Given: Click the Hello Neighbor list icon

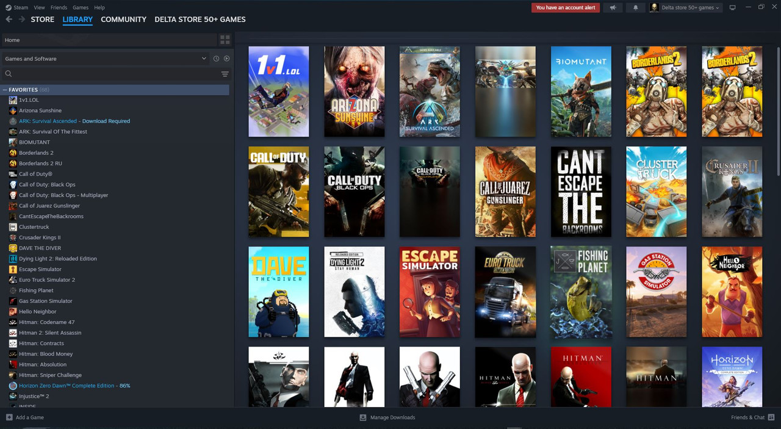Looking at the screenshot, I should pyautogui.click(x=13, y=311).
